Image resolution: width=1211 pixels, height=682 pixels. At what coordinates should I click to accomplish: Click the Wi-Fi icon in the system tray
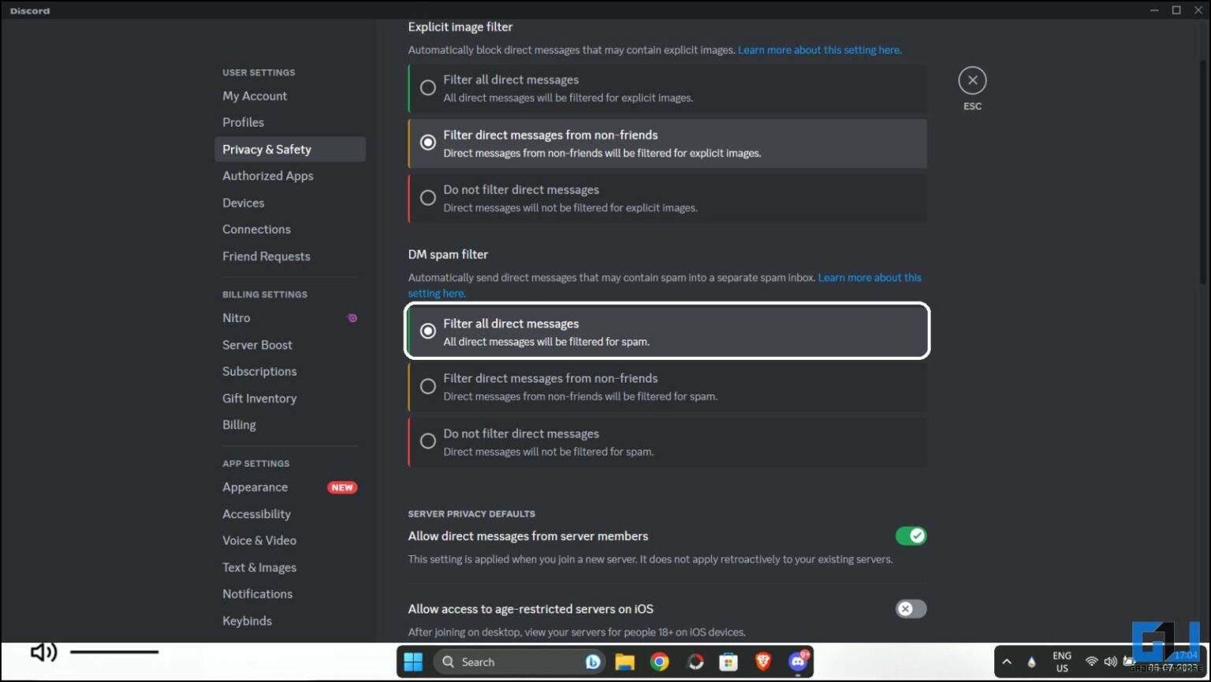tap(1091, 662)
